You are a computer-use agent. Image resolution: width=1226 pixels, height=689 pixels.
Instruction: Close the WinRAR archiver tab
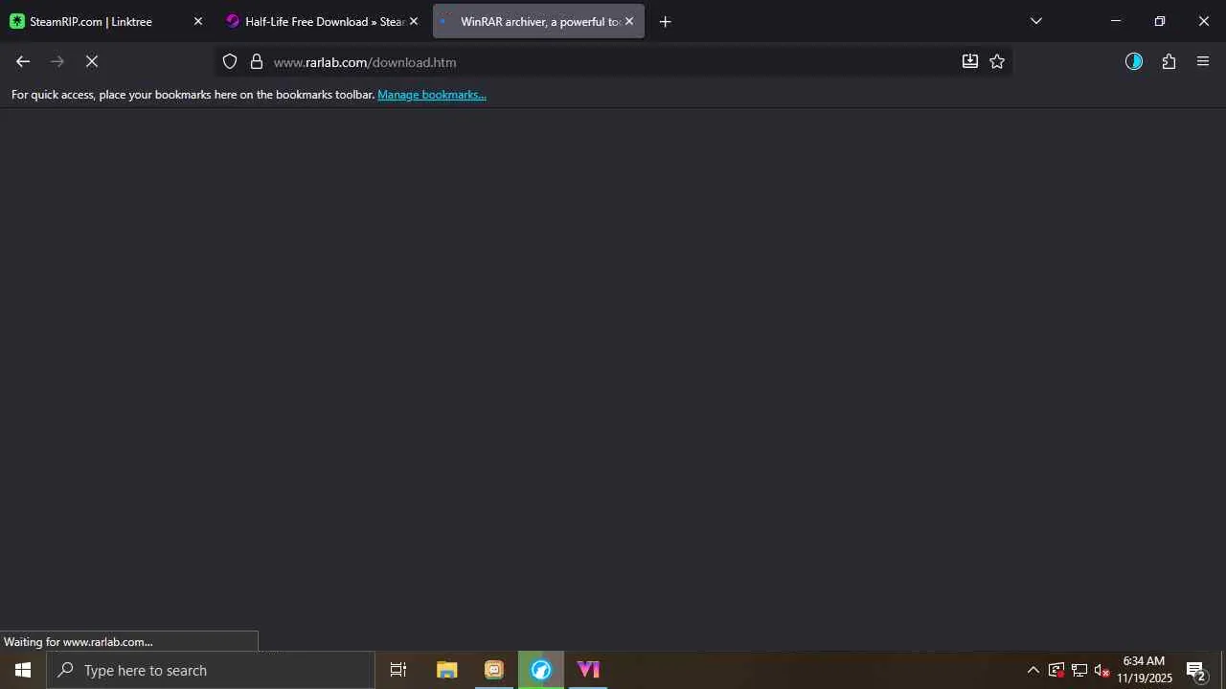pos(629,21)
